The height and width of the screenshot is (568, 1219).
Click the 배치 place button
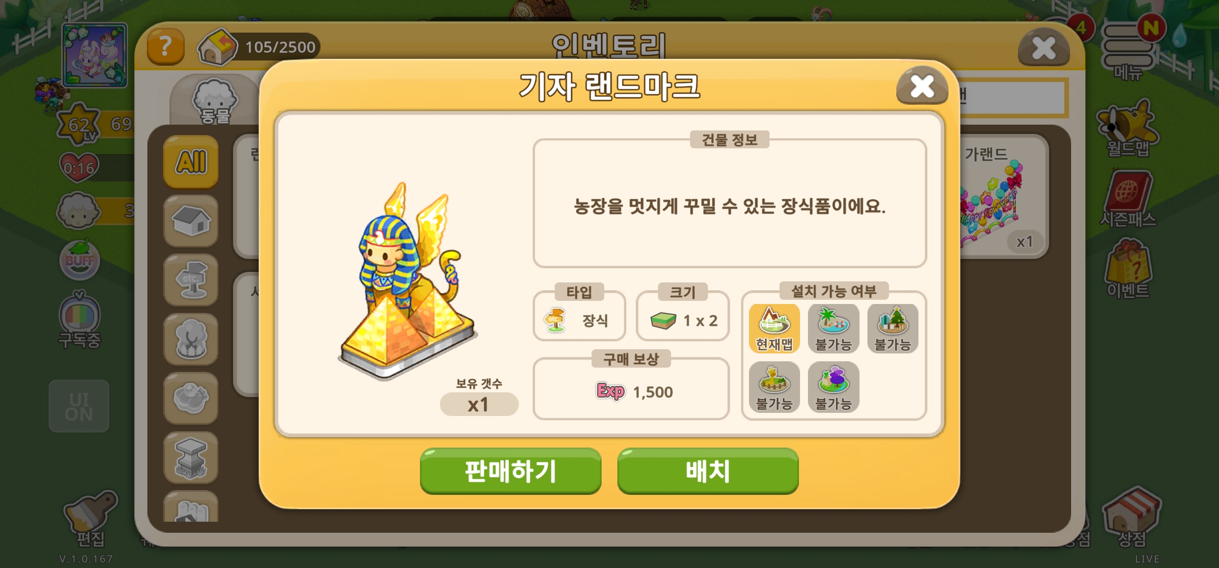[708, 471]
